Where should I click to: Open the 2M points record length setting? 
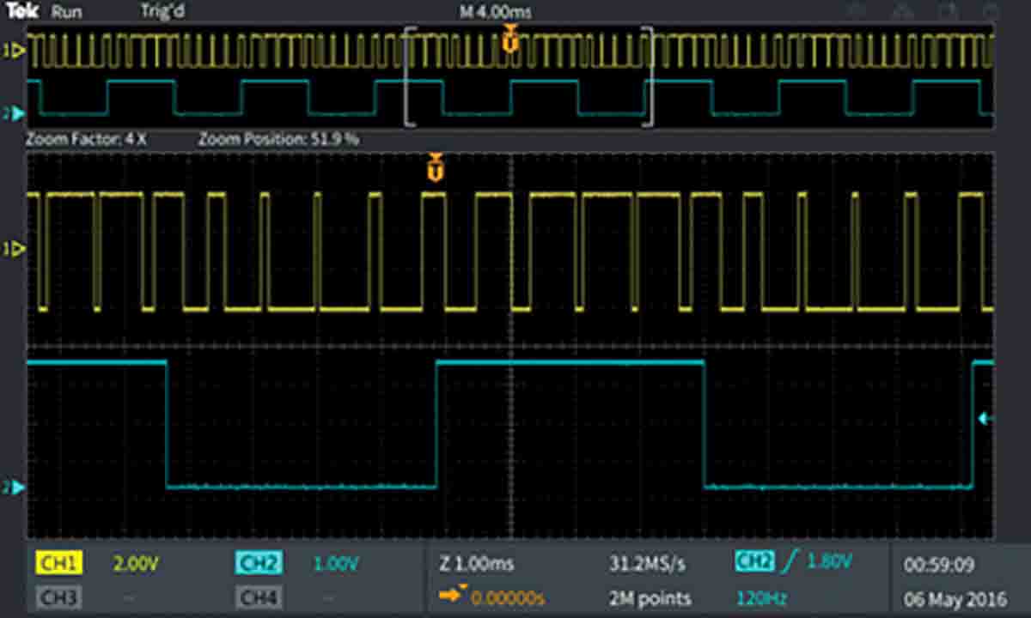coord(648,597)
